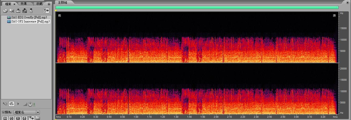Click the Import File folder icon
The height and width of the screenshot is (120, 351).
[x=5, y=11]
